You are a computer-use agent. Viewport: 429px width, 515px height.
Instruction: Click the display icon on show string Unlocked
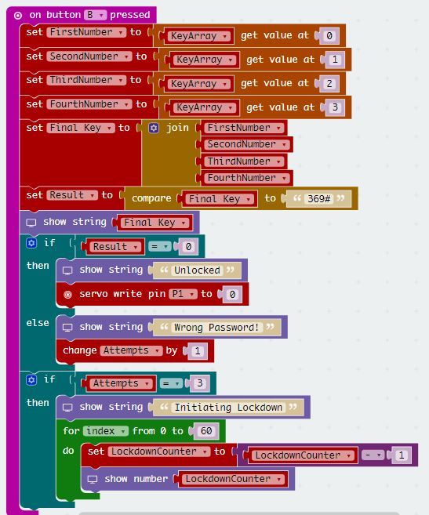click(67, 270)
